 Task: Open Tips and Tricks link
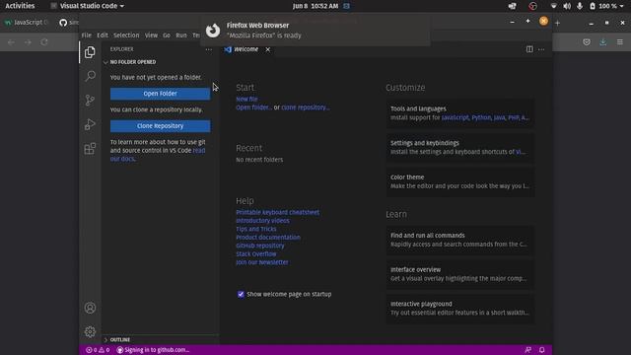pos(256,229)
